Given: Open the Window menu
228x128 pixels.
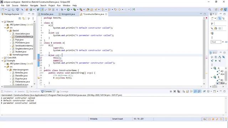Looking at the screenshot, I should [67, 6].
